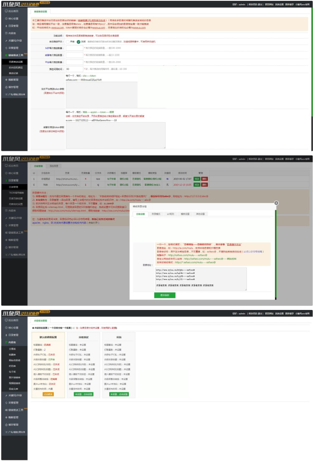
Task: Focus the 推送间隔时间 field showing 60
Action: [x=74, y=69]
